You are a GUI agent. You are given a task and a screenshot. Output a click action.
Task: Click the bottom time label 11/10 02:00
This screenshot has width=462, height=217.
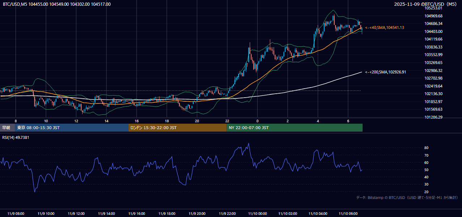coord(288,214)
